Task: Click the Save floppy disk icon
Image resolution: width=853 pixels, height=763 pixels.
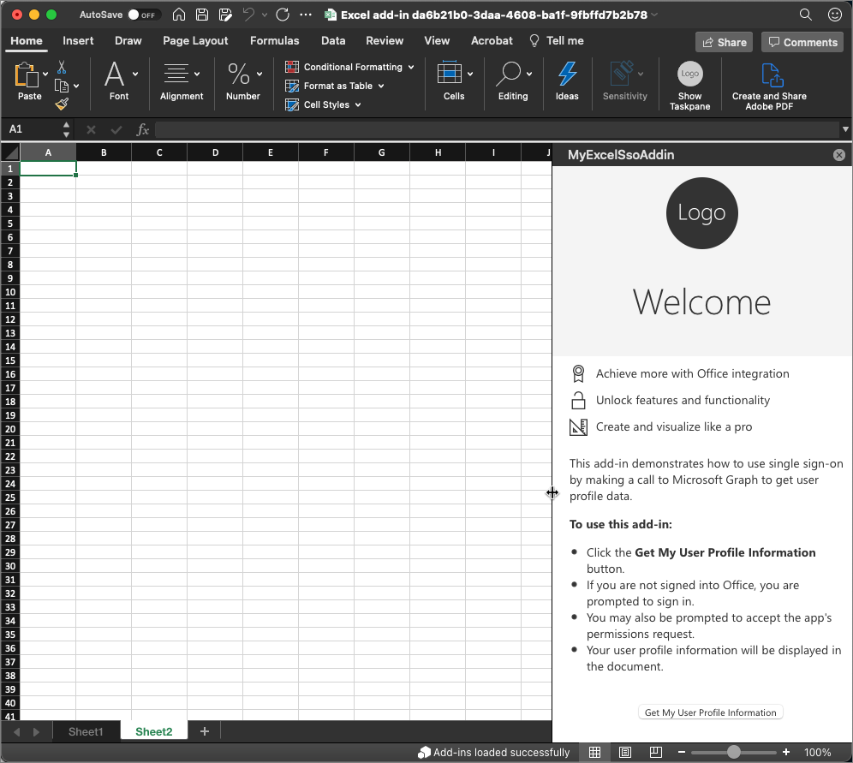Action: pyautogui.click(x=202, y=15)
